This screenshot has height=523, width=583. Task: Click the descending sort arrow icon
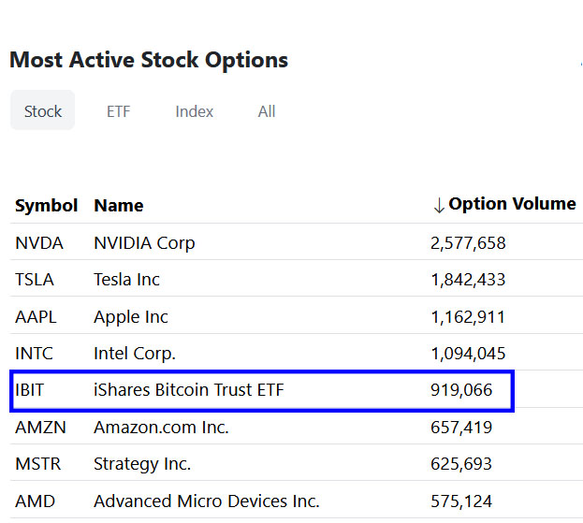pyautogui.click(x=439, y=206)
